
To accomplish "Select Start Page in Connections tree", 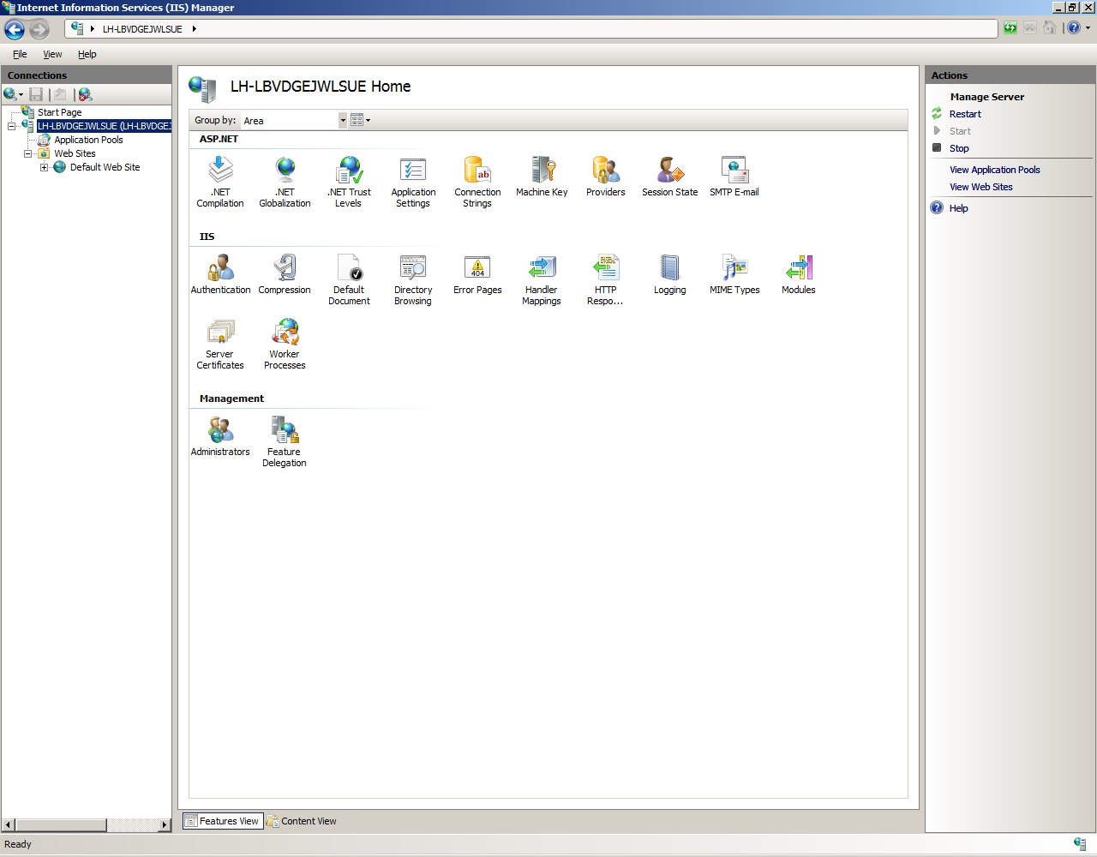I will point(59,112).
